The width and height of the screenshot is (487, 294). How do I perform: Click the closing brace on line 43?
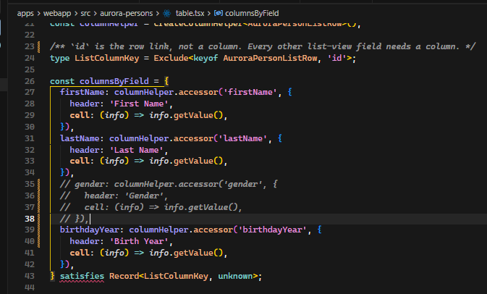53,276
